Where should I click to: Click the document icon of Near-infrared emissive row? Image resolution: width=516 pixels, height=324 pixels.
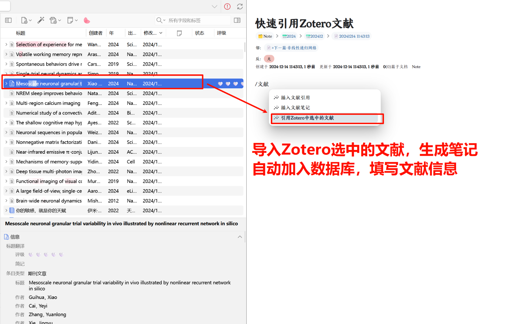[12, 152]
